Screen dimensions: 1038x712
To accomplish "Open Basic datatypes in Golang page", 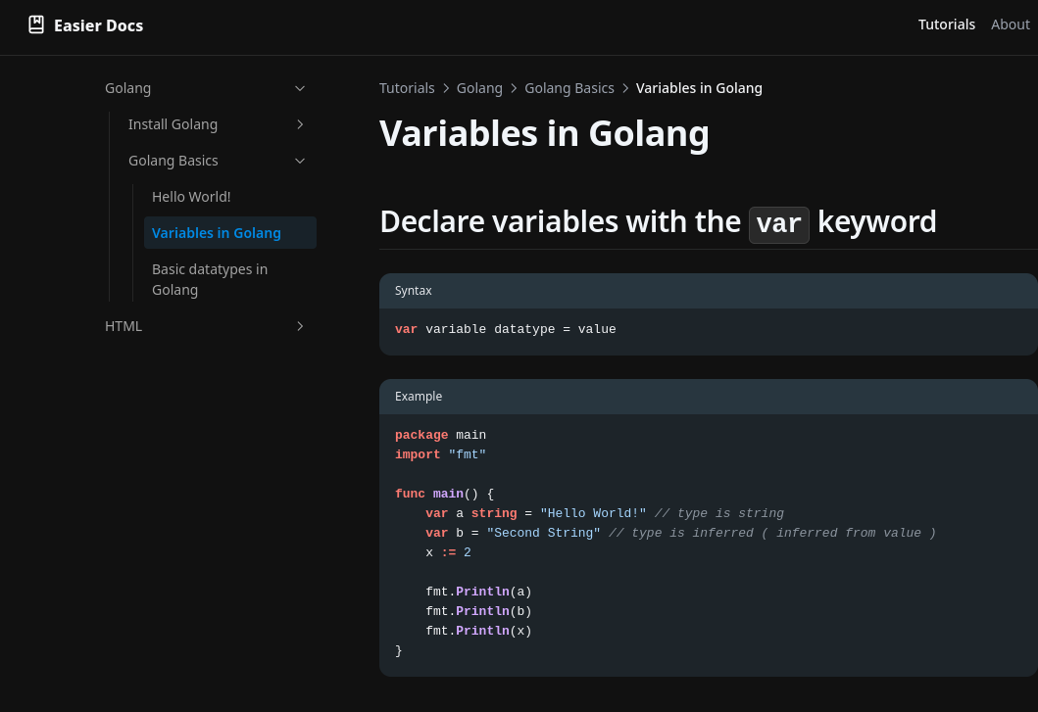I will click(x=210, y=279).
